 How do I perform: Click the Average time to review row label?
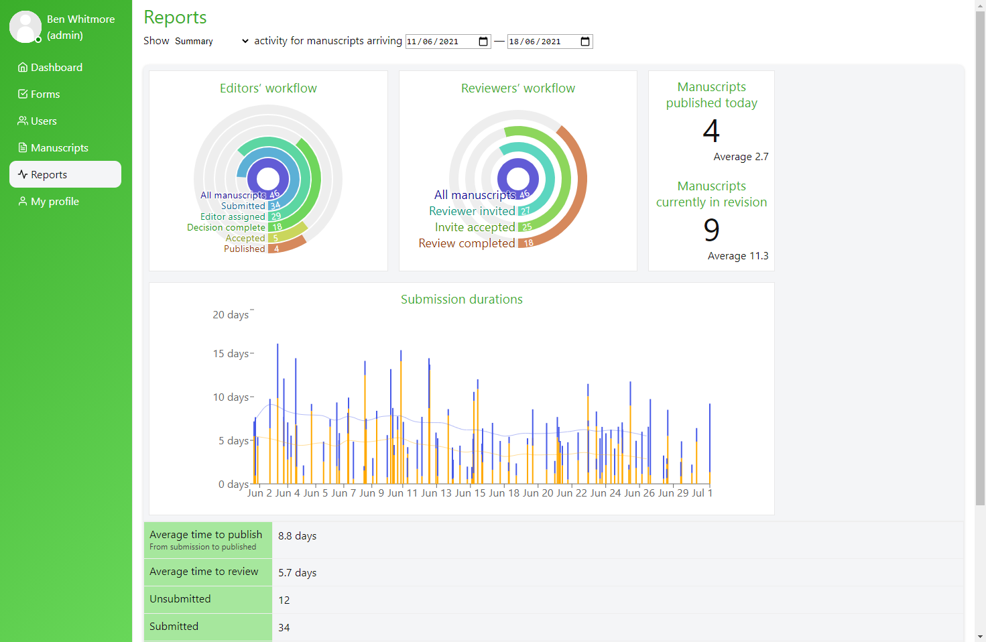click(204, 572)
